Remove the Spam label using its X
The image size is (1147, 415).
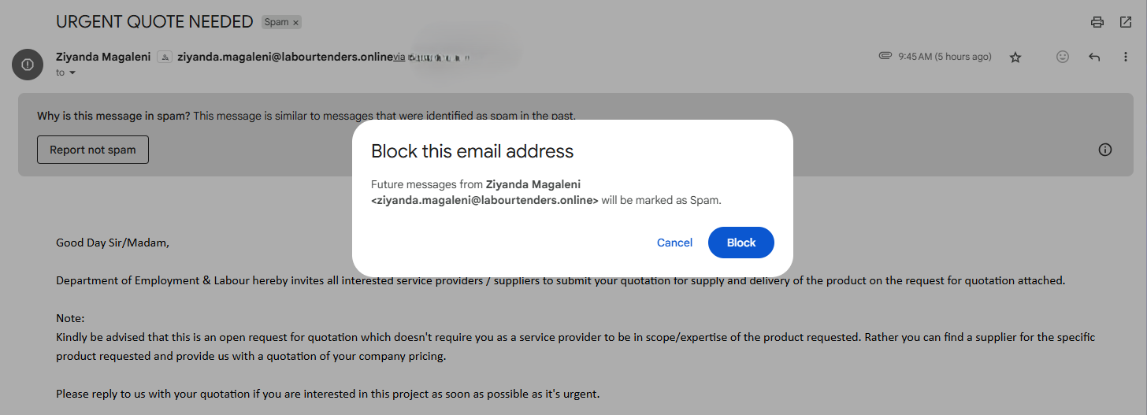[296, 23]
